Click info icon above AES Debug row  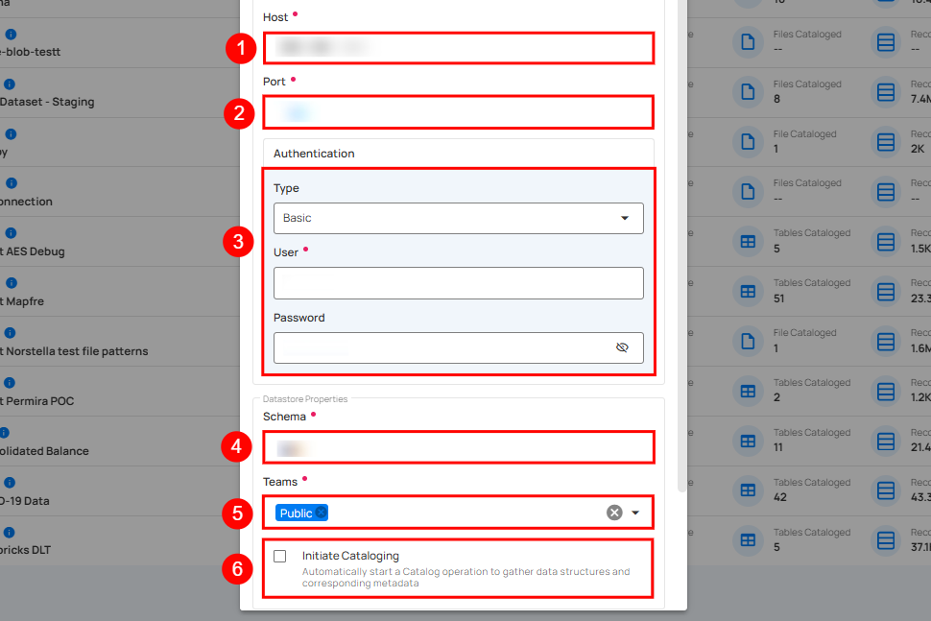click(11, 233)
